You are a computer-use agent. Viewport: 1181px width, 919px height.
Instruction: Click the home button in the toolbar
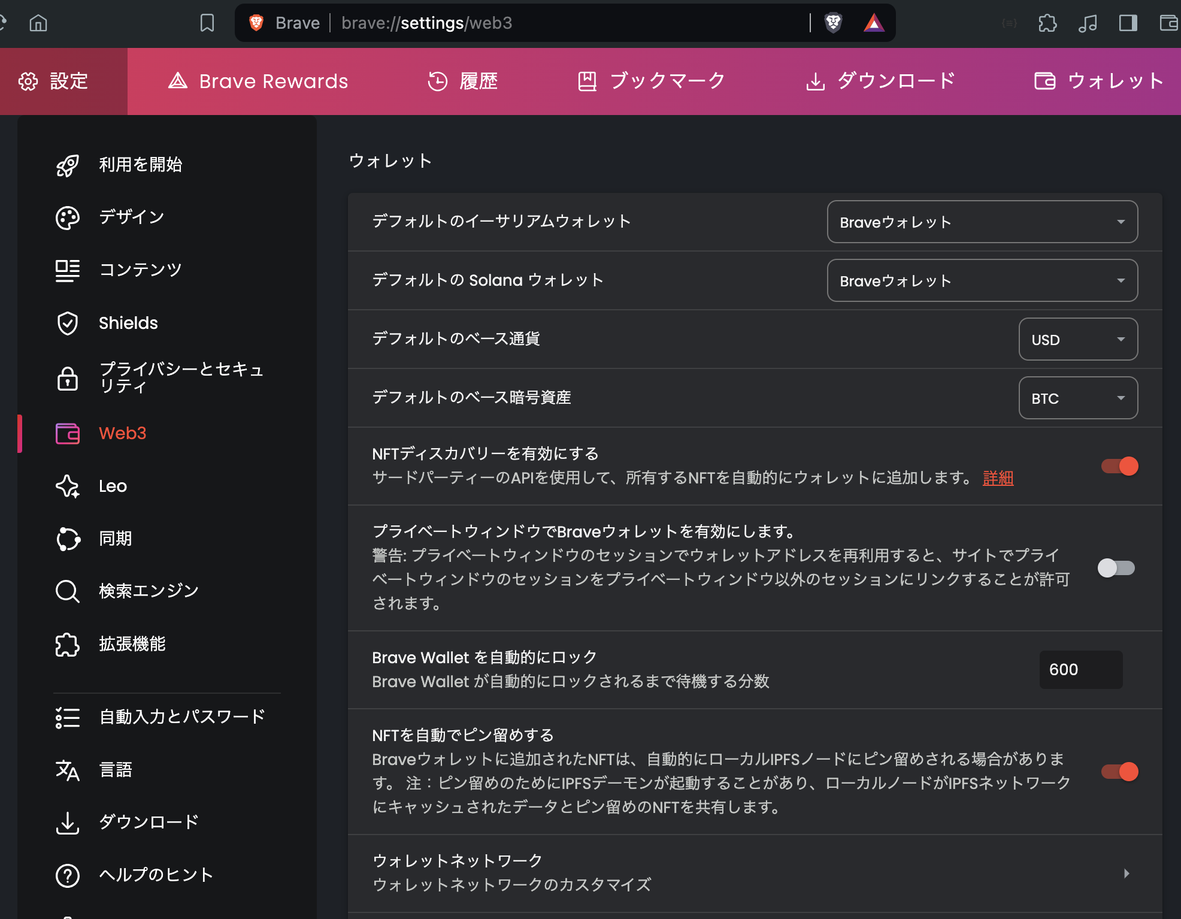38,23
